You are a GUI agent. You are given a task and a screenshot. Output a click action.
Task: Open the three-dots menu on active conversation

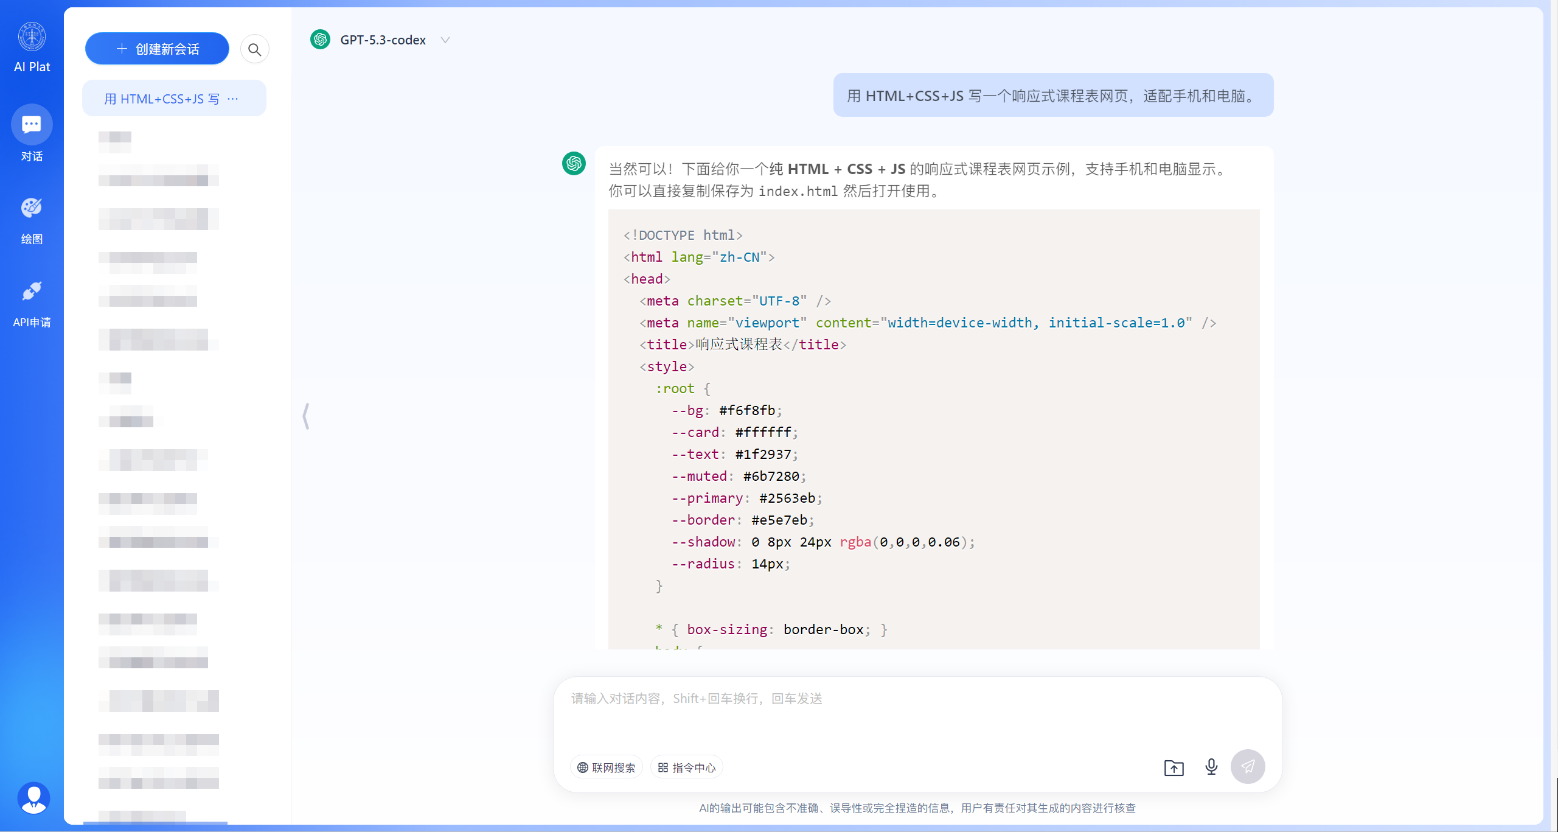pyautogui.click(x=233, y=99)
